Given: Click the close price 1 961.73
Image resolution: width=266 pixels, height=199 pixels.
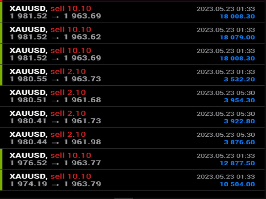Looking at the screenshot, I should coord(82,121).
